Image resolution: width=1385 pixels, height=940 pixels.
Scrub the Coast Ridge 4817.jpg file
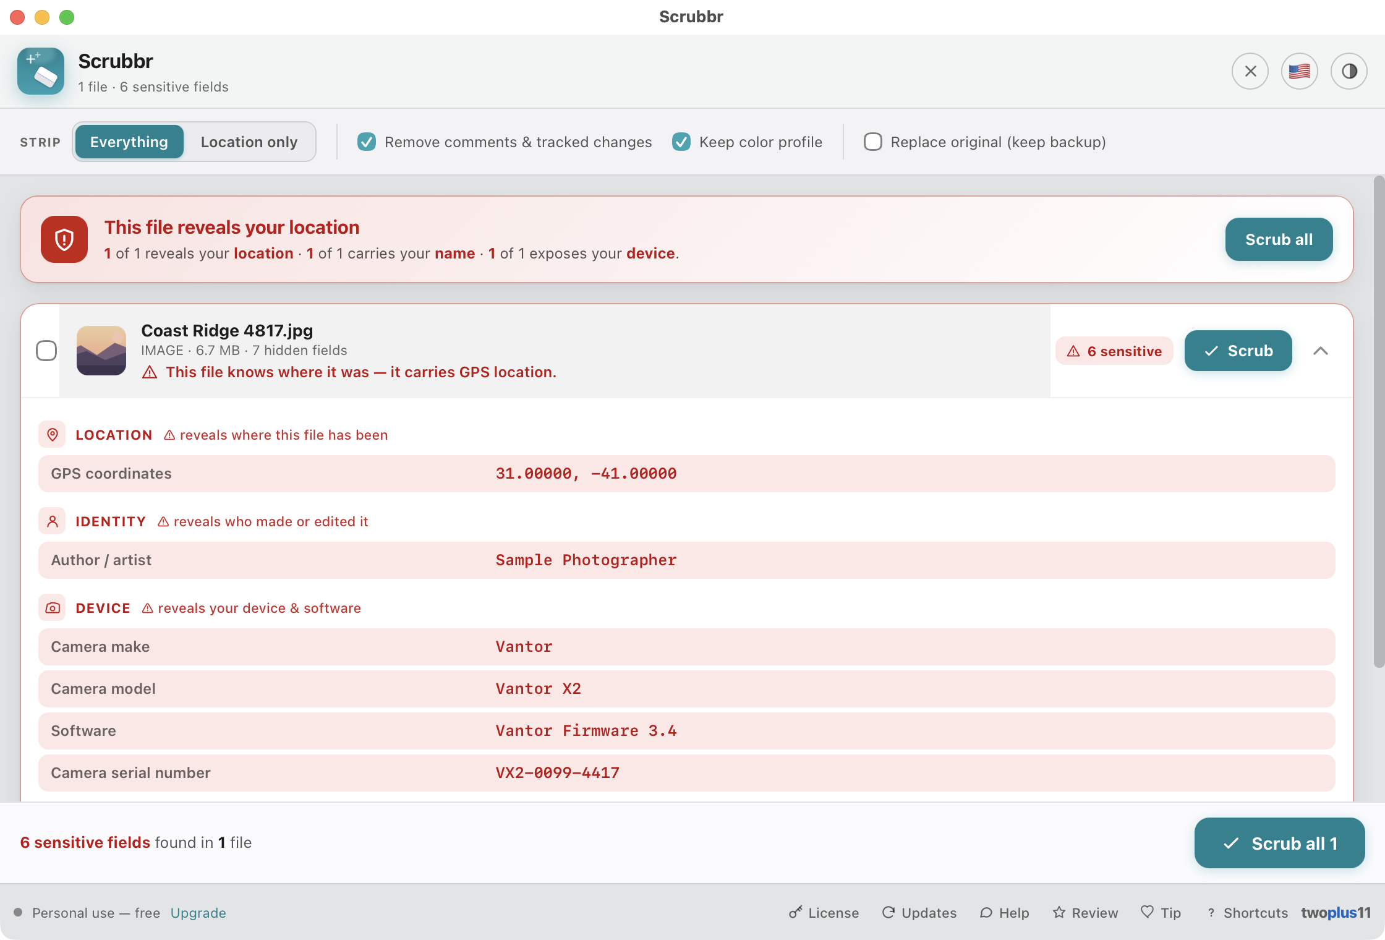pyautogui.click(x=1238, y=351)
